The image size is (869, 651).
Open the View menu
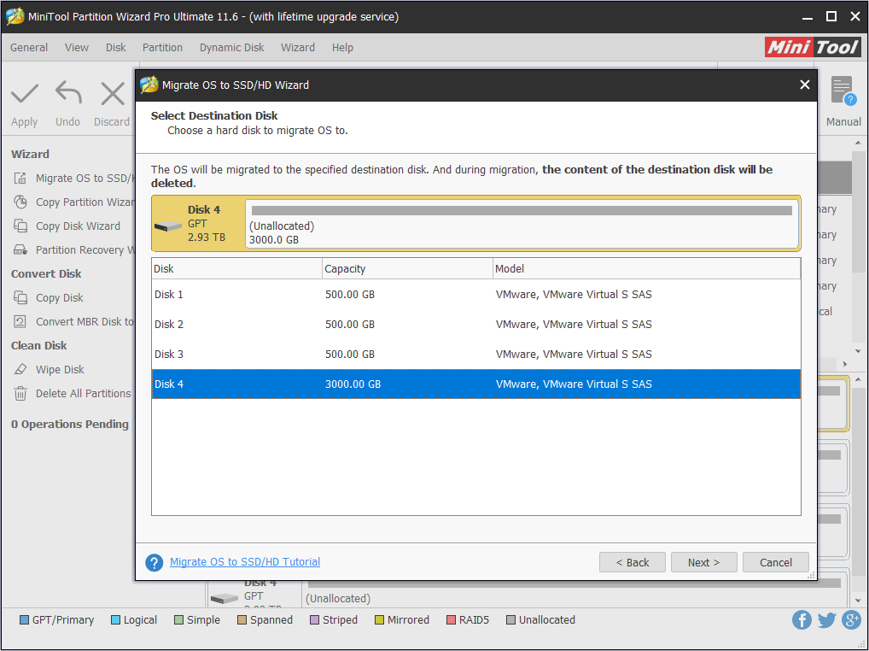click(77, 48)
